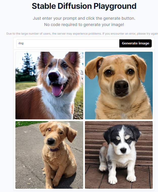Click the purple collar on the golden puppy
The image size is (158, 192).
point(55,149)
